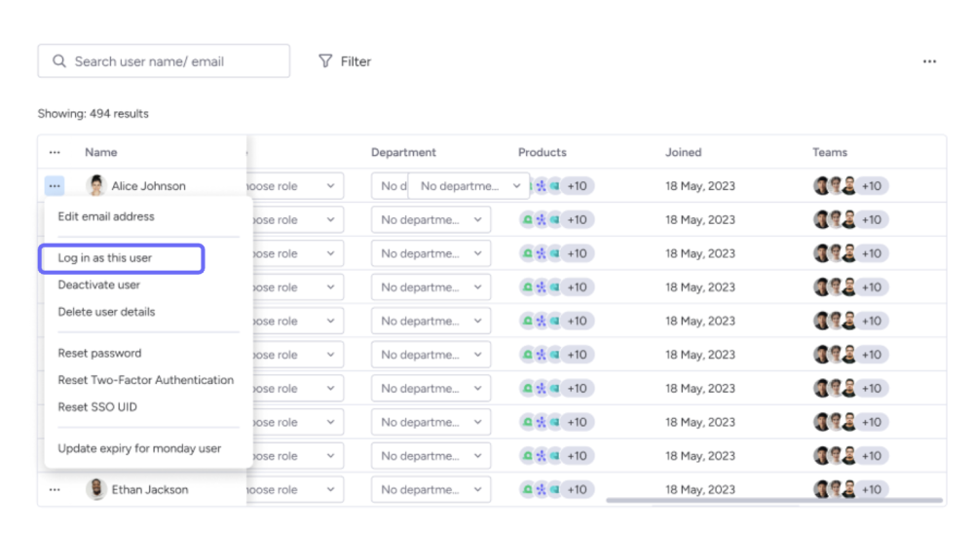Select Reset Two-Factor Authentication
This screenshot has width=974, height=534.
(x=145, y=380)
